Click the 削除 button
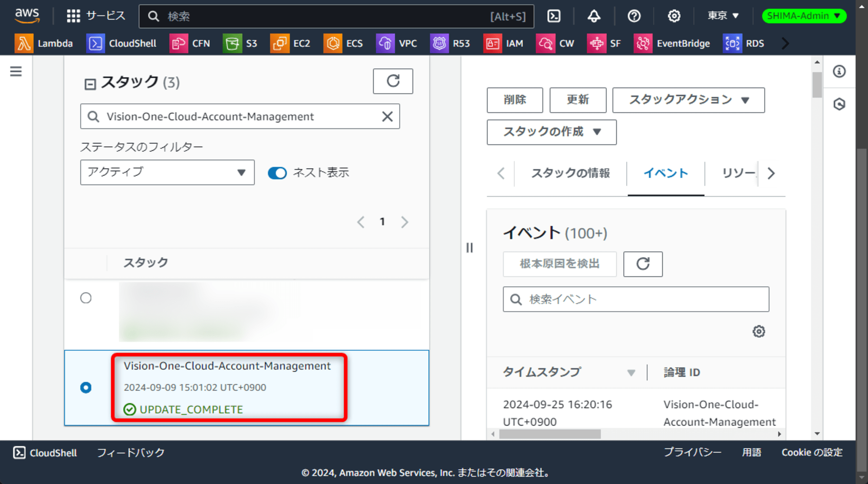 coord(515,100)
